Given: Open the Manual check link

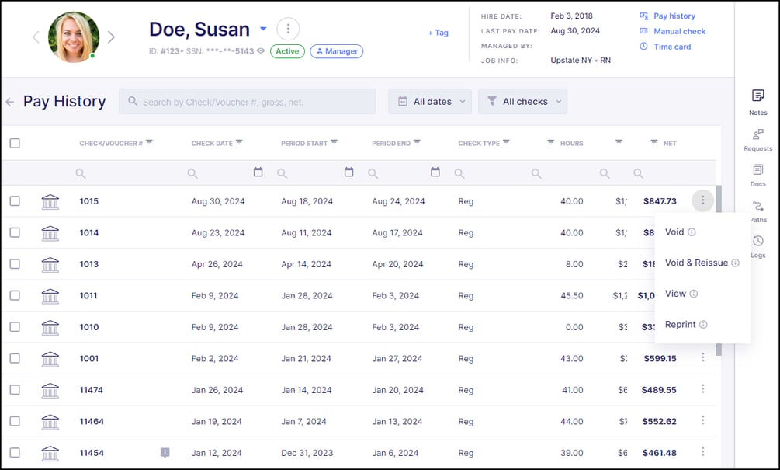Looking at the screenshot, I should 679,31.
